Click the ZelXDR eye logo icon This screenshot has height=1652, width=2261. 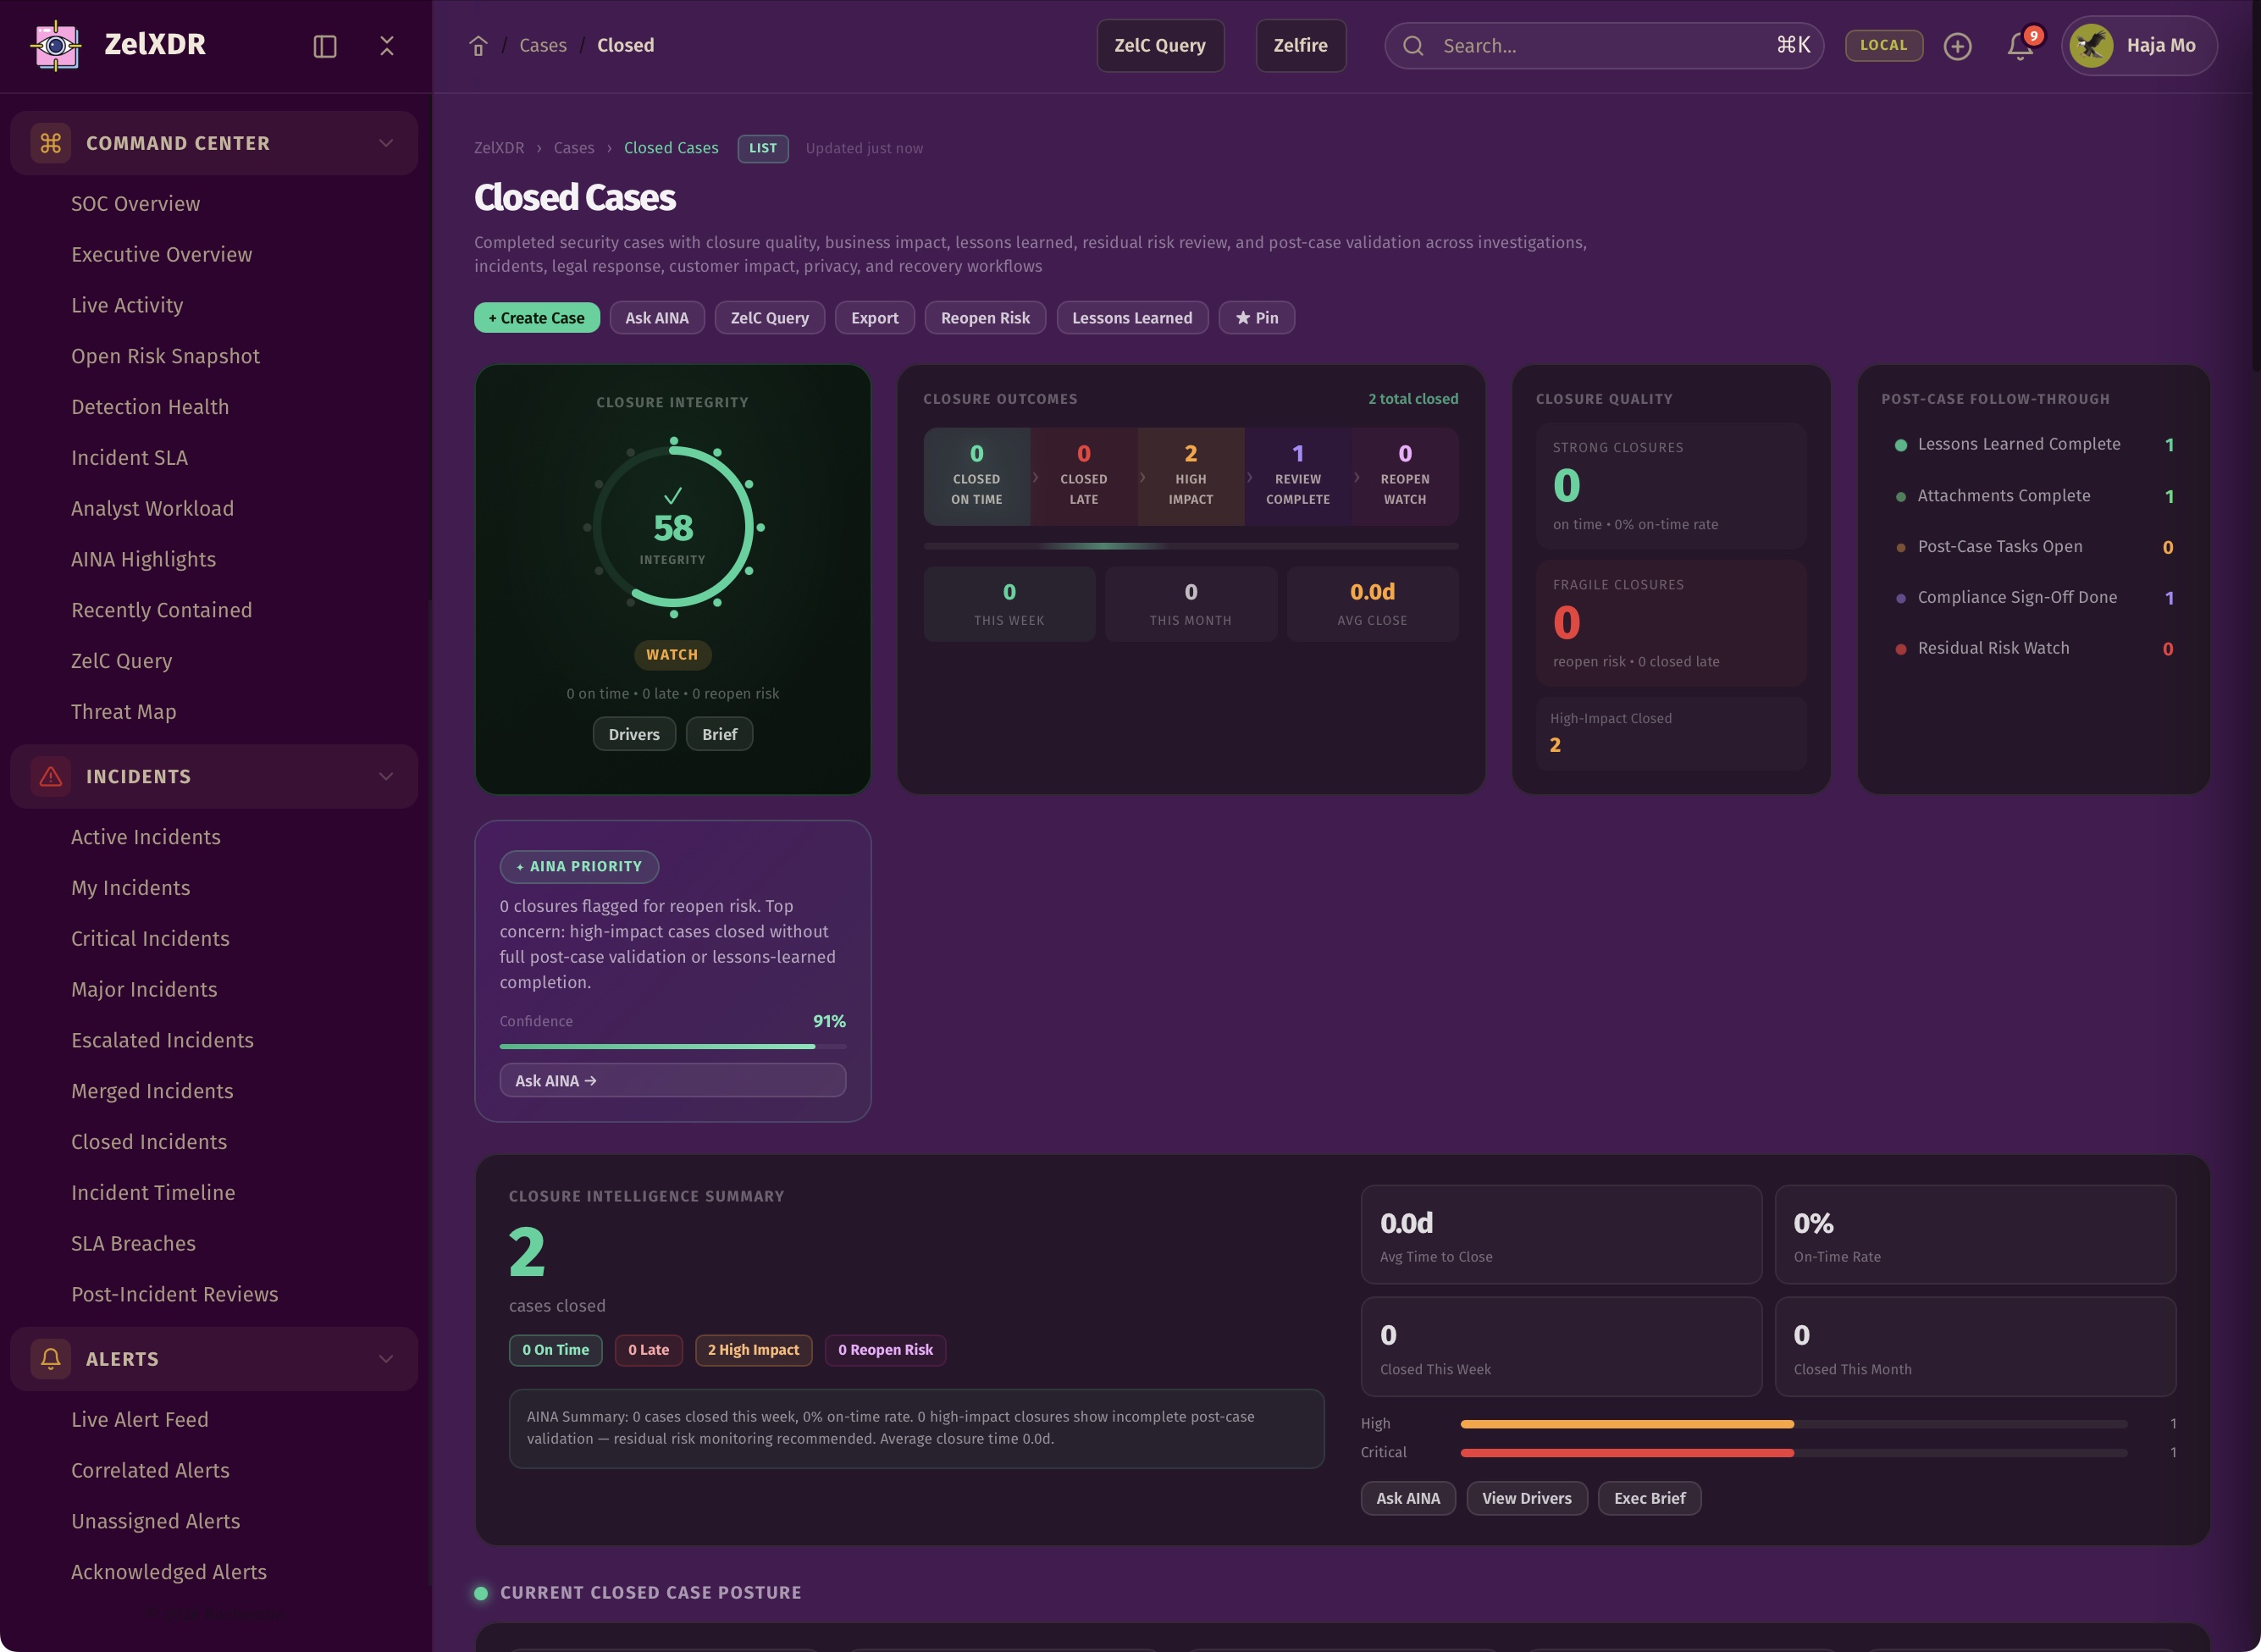pos(56,45)
